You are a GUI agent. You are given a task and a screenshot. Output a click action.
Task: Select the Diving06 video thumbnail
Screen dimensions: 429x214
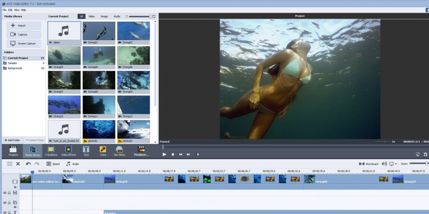[x=134, y=58]
